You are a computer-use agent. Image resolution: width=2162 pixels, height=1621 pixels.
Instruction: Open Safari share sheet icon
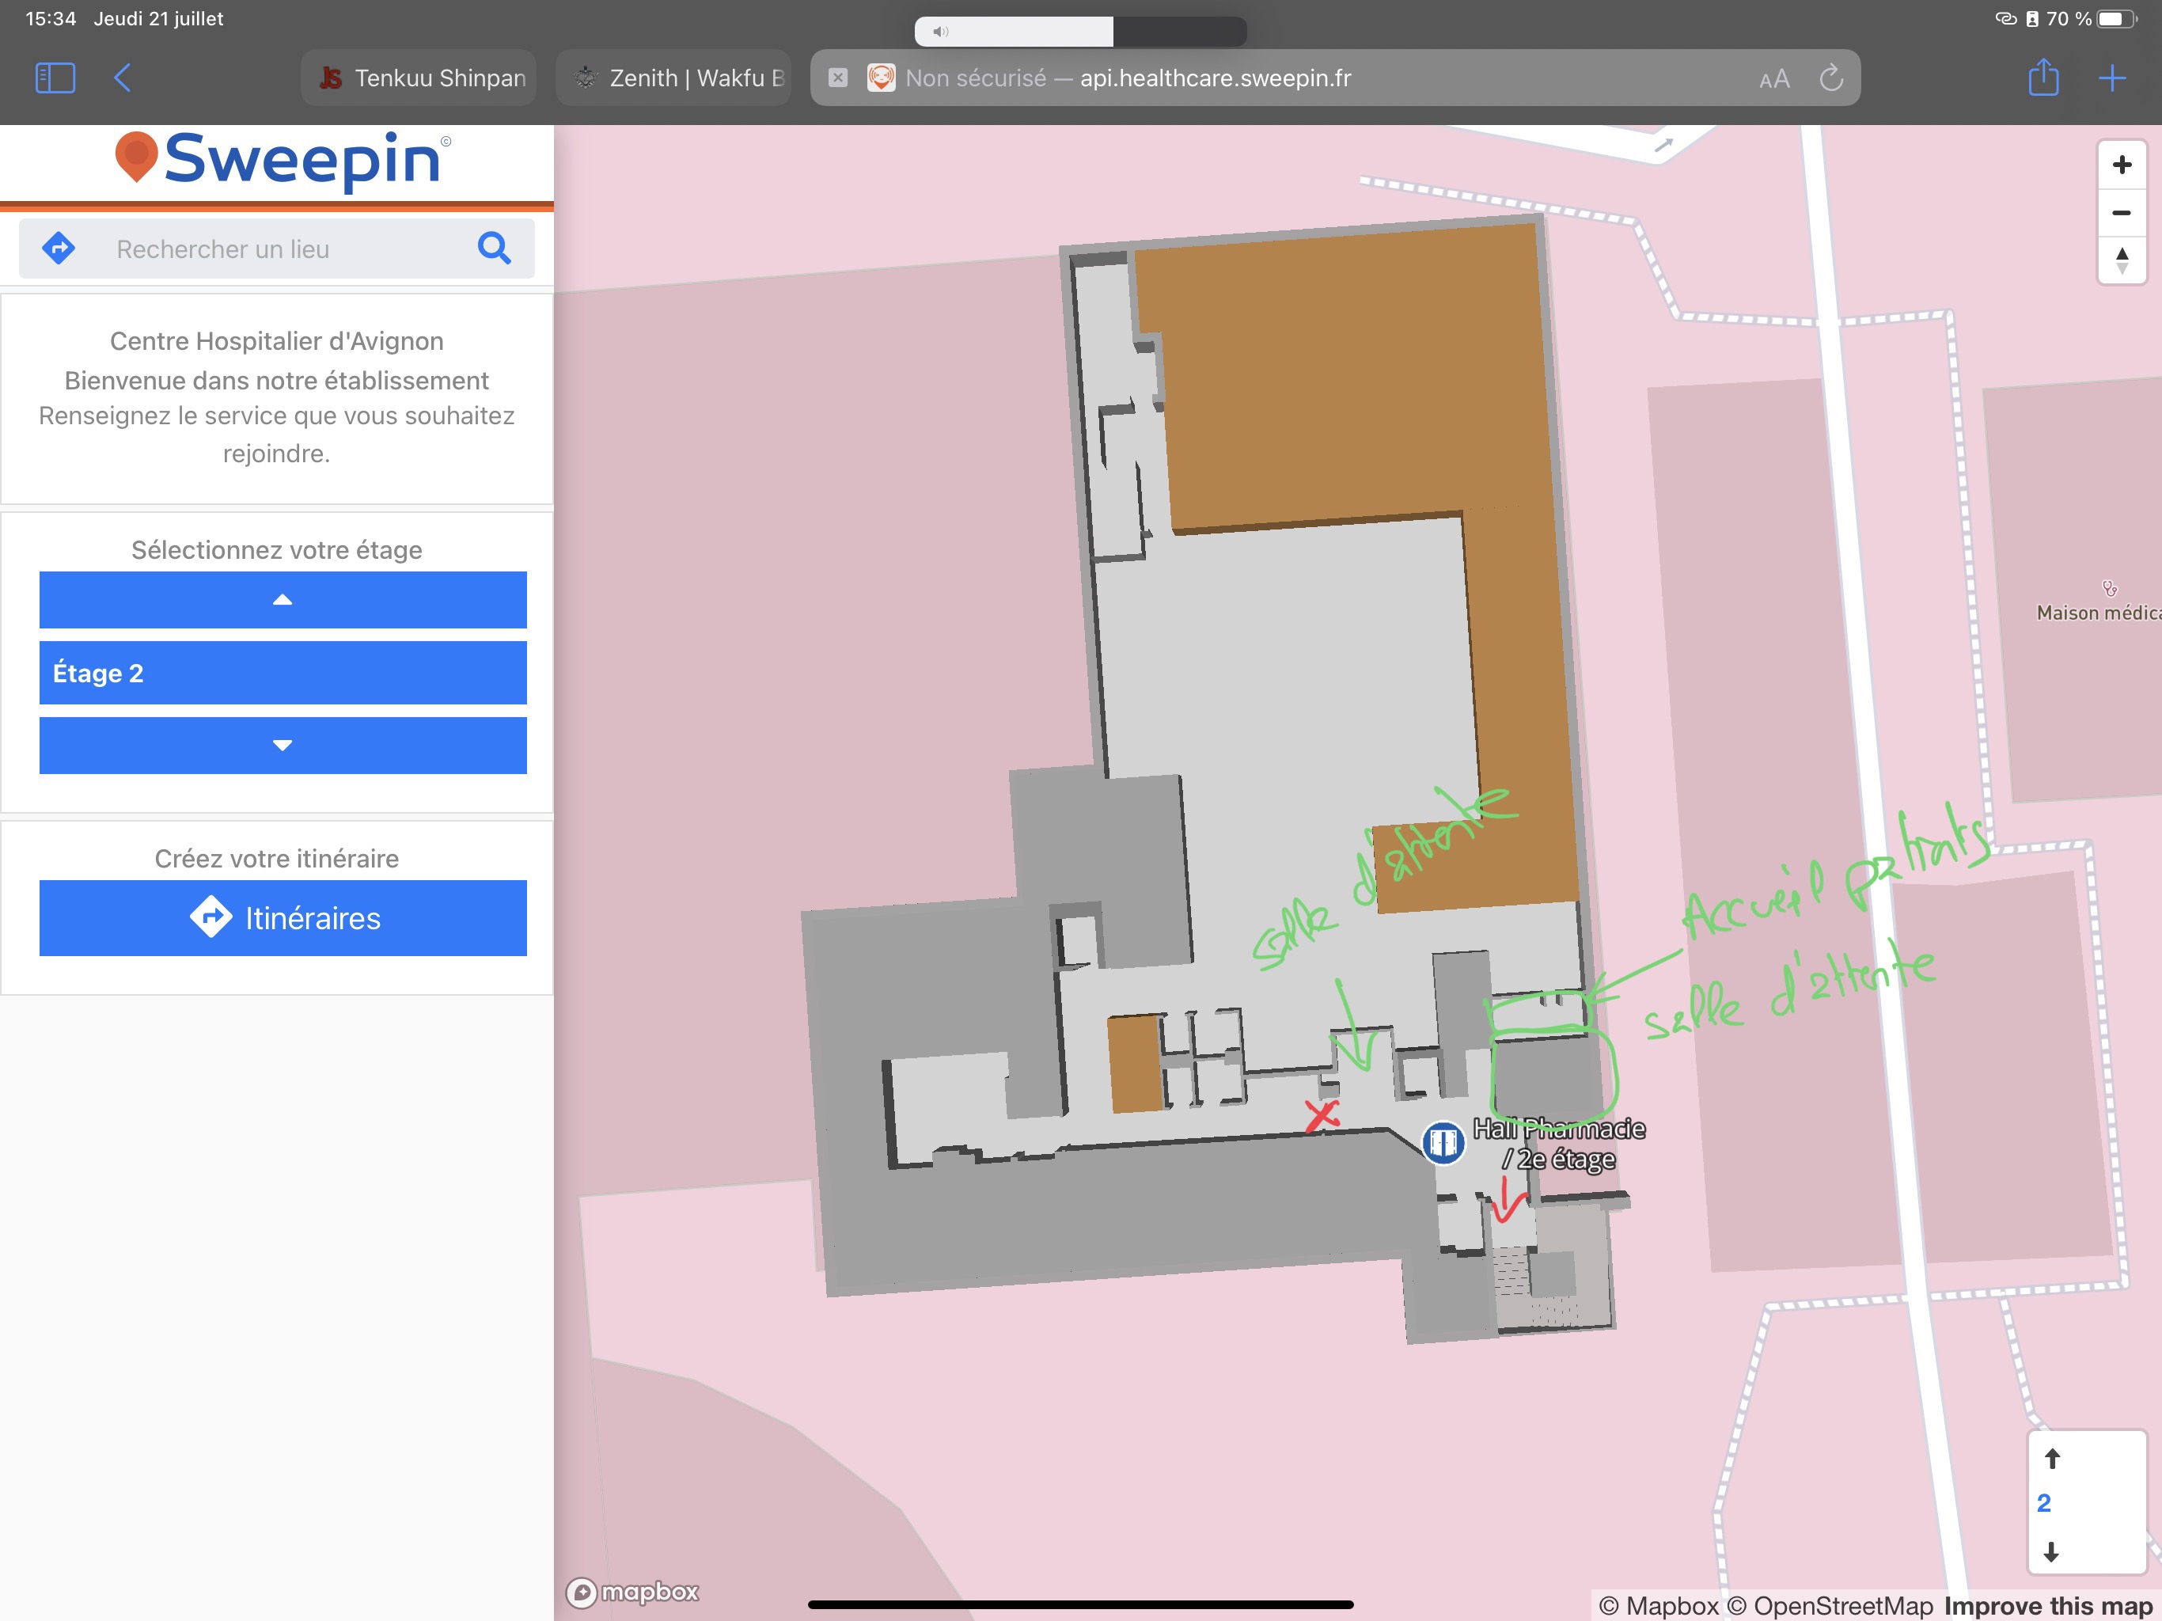2043,78
